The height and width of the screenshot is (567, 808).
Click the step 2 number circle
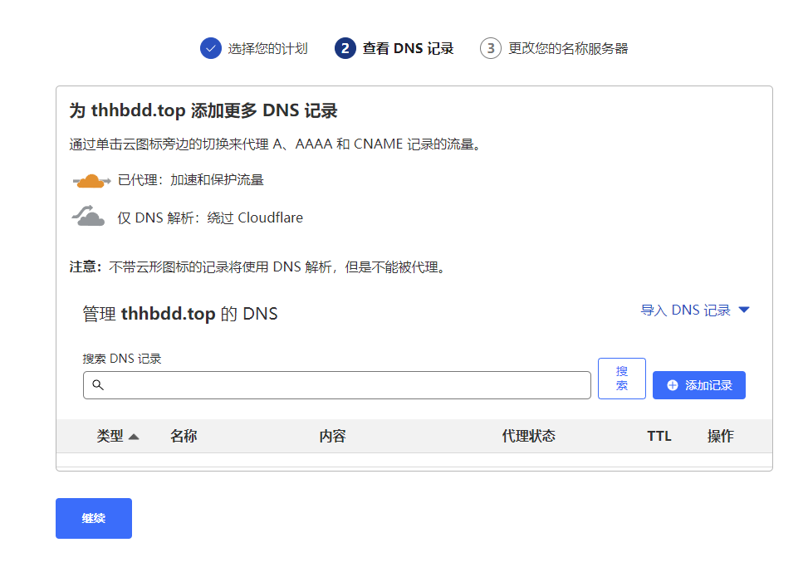click(x=345, y=48)
